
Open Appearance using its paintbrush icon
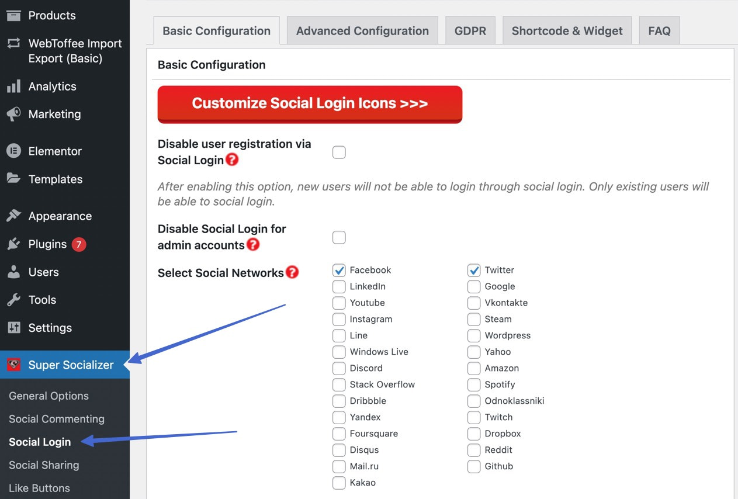13,216
